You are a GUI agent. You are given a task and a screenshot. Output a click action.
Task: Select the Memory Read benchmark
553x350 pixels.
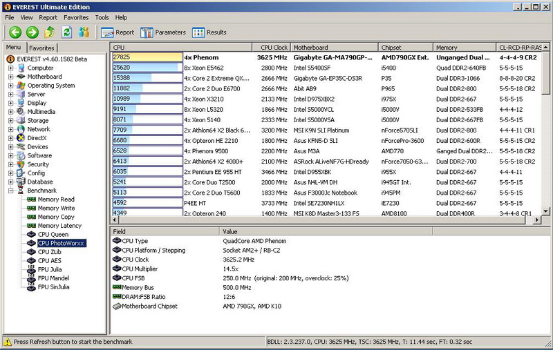click(x=56, y=200)
